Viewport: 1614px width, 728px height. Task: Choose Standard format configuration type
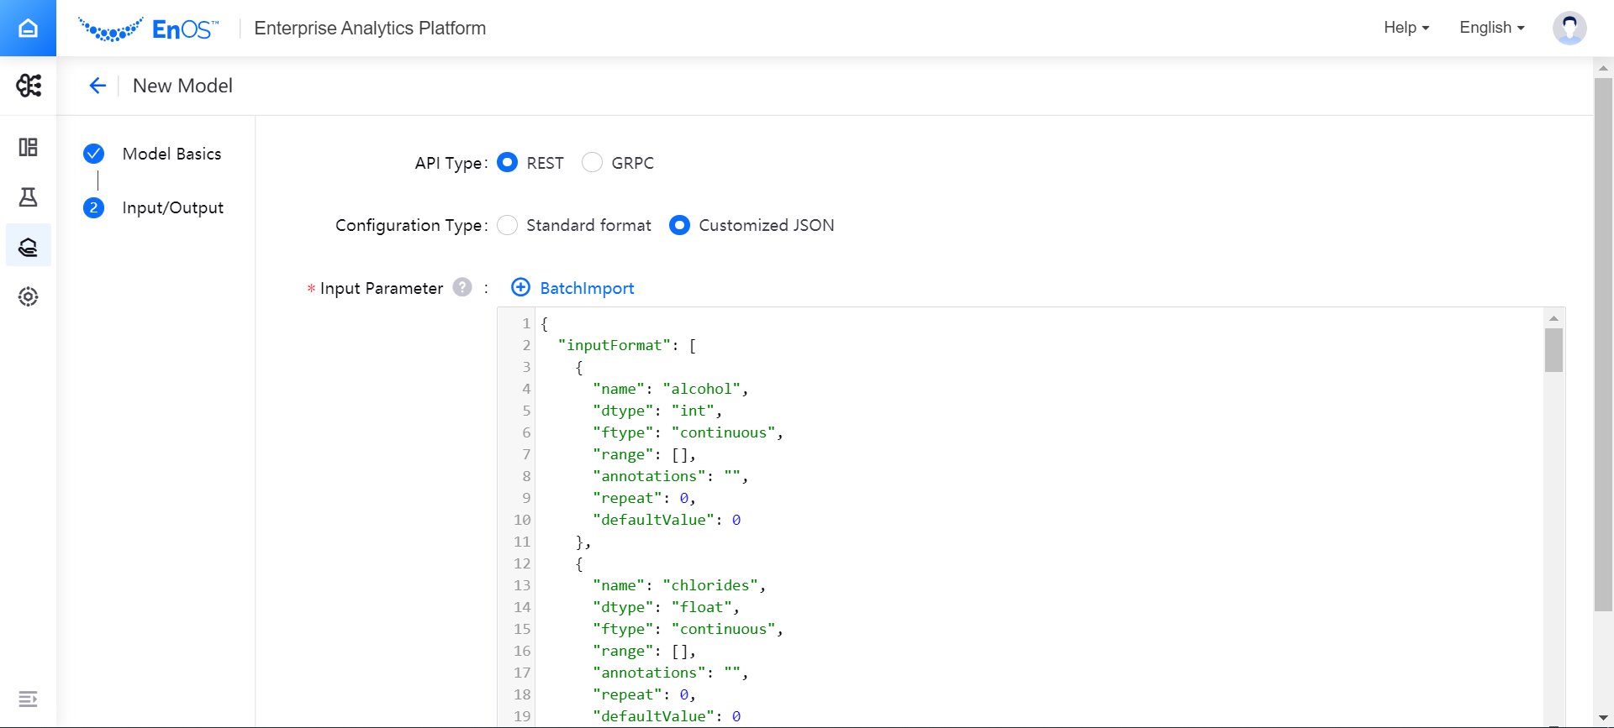pos(508,225)
